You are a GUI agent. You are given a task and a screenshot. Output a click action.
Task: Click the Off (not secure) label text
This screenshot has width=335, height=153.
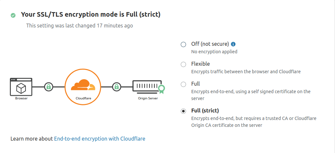pos(210,44)
